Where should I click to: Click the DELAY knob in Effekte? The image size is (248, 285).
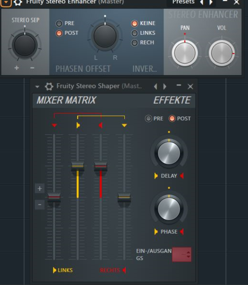pos(169,153)
